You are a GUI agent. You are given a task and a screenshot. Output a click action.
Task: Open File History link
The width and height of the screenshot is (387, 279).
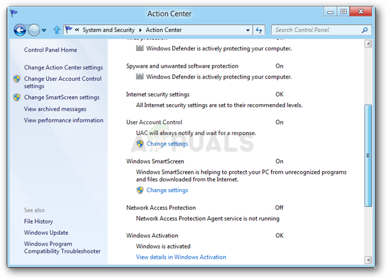coord(39,221)
